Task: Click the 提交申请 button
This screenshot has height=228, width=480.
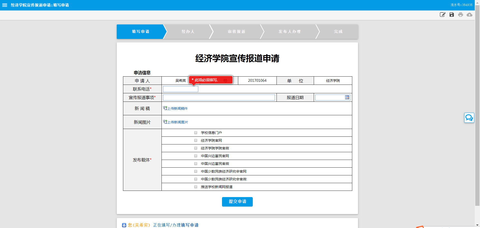Action: pyautogui.click(x=237, y=202)
